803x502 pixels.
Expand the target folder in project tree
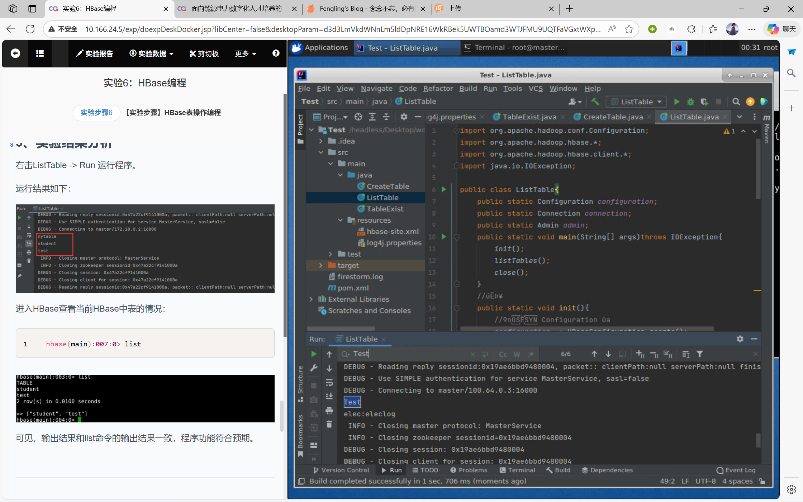click(x=321, y=265)
